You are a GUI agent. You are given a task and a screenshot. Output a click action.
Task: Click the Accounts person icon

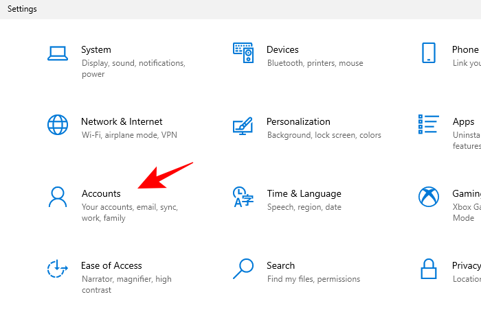tap(58, 197)
